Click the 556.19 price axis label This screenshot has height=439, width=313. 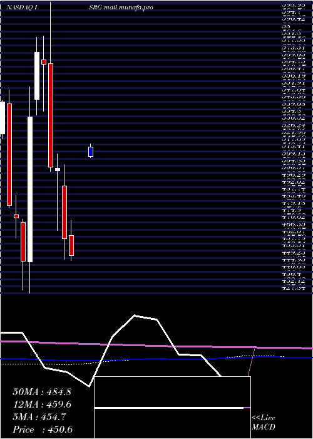pos(294,76)
